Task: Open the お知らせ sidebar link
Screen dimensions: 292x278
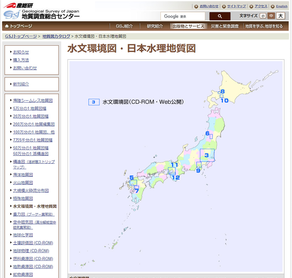Action: (21, 52)
